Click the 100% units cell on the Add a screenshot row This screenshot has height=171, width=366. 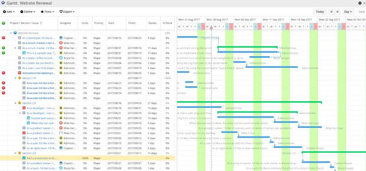[x=85, y=158]
